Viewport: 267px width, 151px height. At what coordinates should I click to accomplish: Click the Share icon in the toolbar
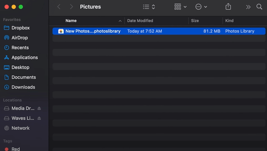pyautogui.click(x=228, y=7)
